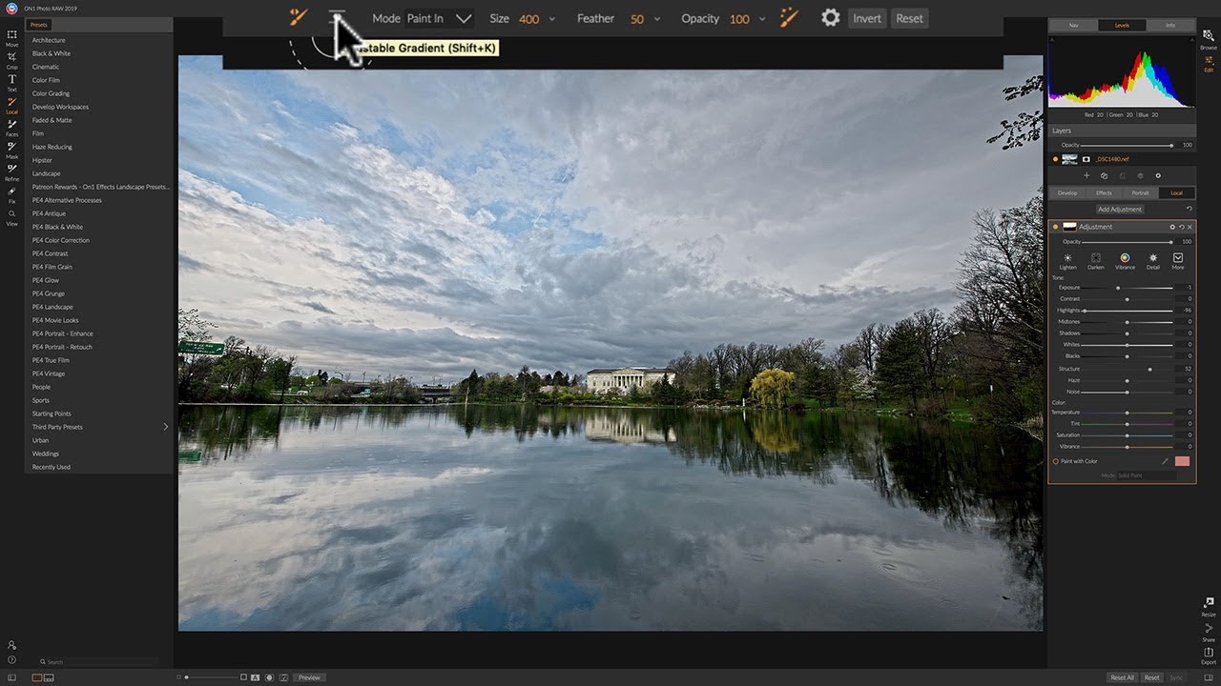Adjust the Highlights slider handle

[x=1085, y=311]
